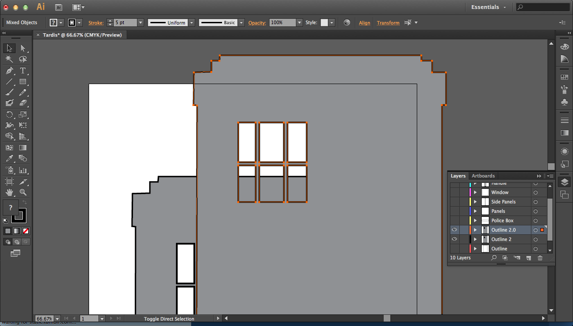Click the None color button in toolbox
The width and height of the screenshot is (573, 326).
[x=26, y=231]
